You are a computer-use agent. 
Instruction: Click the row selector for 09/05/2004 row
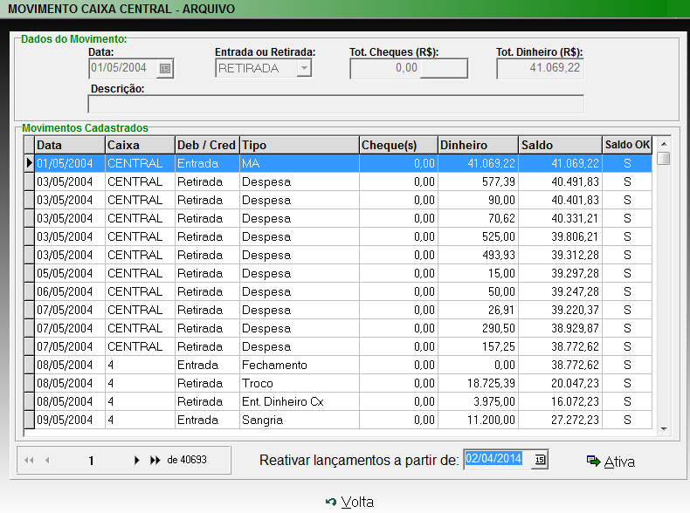coord(29,420)
